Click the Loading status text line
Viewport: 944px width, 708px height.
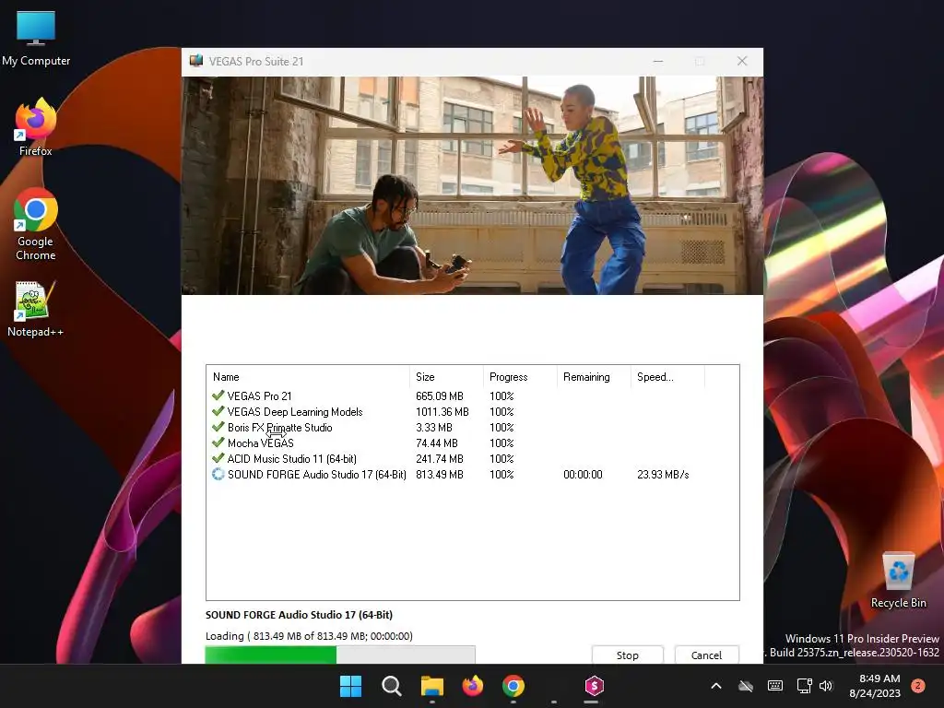coord(309,636)
